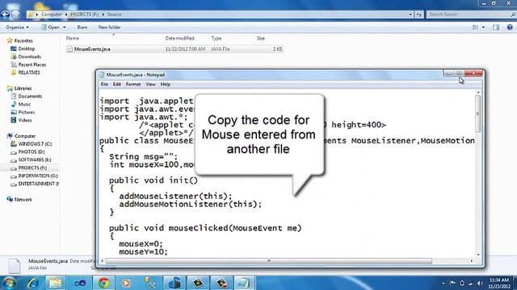Expand the address bar history dropdown
This screenshot has height=290, width=517.
(410, 14)
